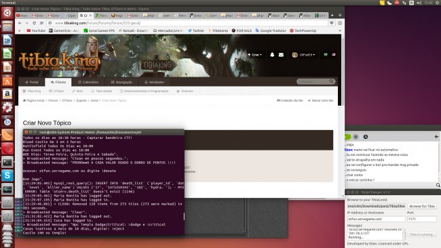Open Ubuntu Dash from the launcher

pyautogui.click(x=7, y=13)
